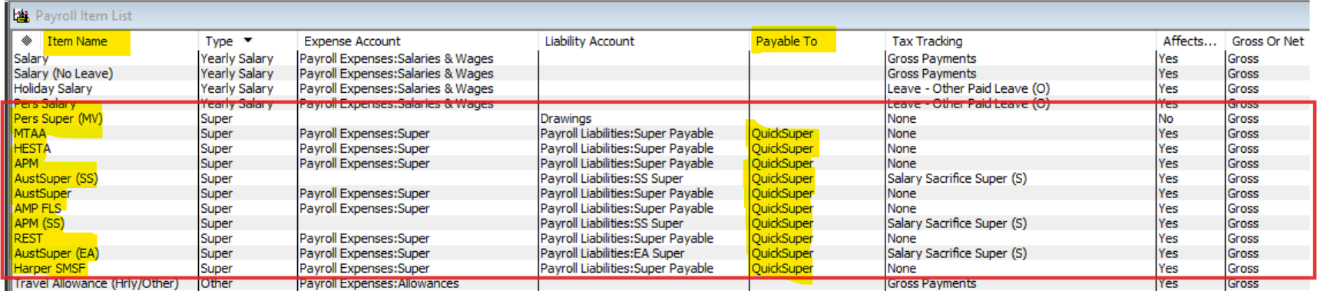Image resolution: width=1317 pixels, height=291 pixels.
Task: Click Salary Sacrifice Super (S) in AustSuper (SS) row
Action: click(957, 178)
